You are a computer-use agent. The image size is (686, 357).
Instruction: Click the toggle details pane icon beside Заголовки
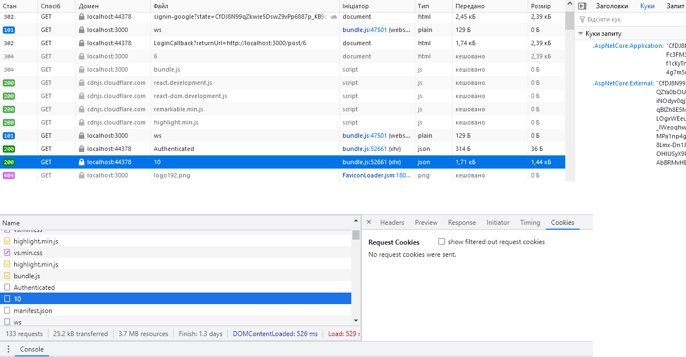[582, 6]
